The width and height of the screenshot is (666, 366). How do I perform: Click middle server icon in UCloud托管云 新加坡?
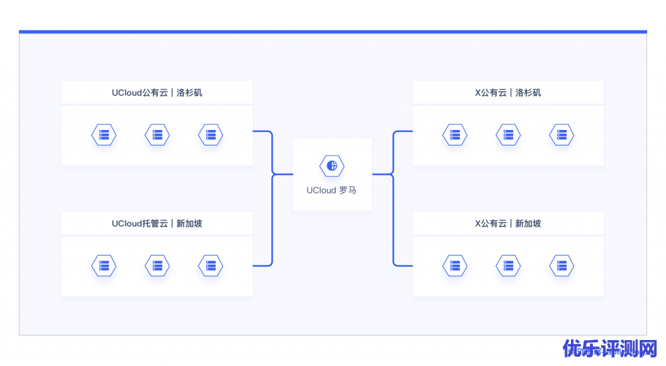click(x=157, y=265)
